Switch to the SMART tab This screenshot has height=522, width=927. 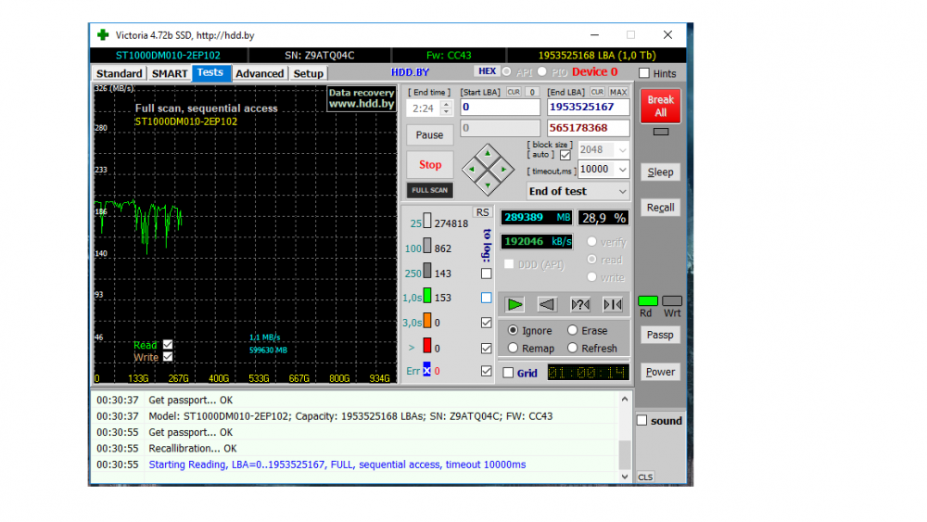[170, 73]
